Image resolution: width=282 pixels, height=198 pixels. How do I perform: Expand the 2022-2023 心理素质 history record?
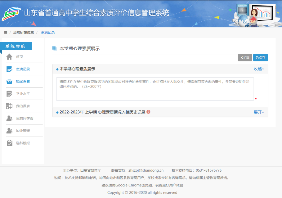[259, 112]
